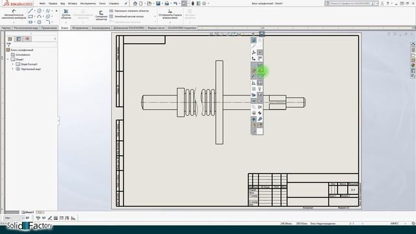Click the filter funnel icon in feature tree

point(9,45)
